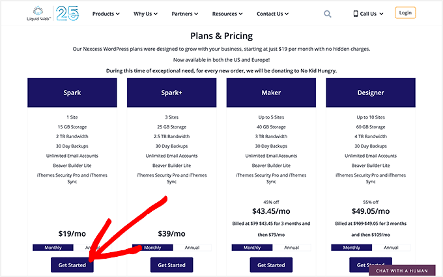Click Get Started under Spark+ plan
Viewport: 443px width, 277px height.
171,265
